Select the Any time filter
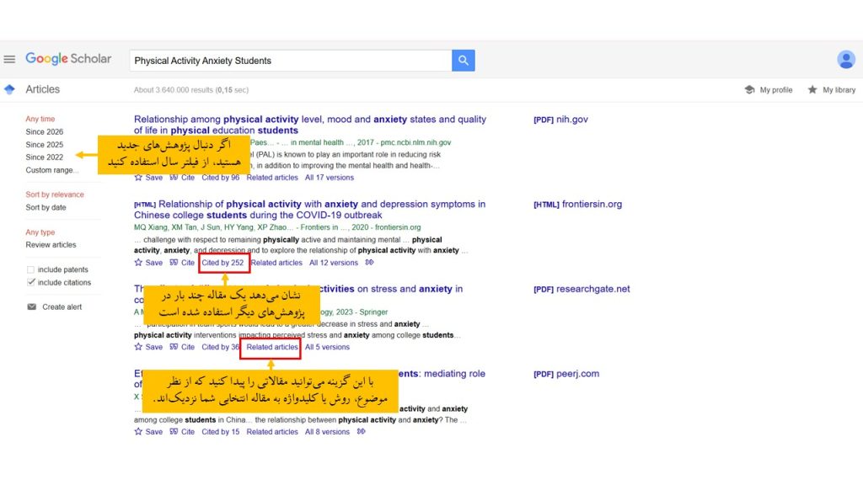863x485 pixels. coord(40,119)
